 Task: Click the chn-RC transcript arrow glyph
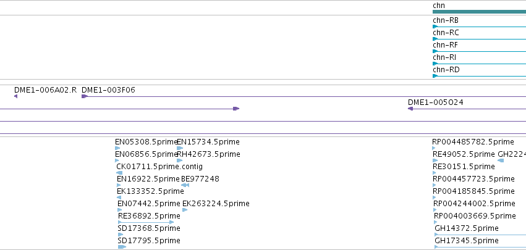(435, 39)
